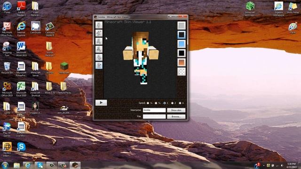301x169 pixels.
Task: Click the Show skin button
Action: 176,110
